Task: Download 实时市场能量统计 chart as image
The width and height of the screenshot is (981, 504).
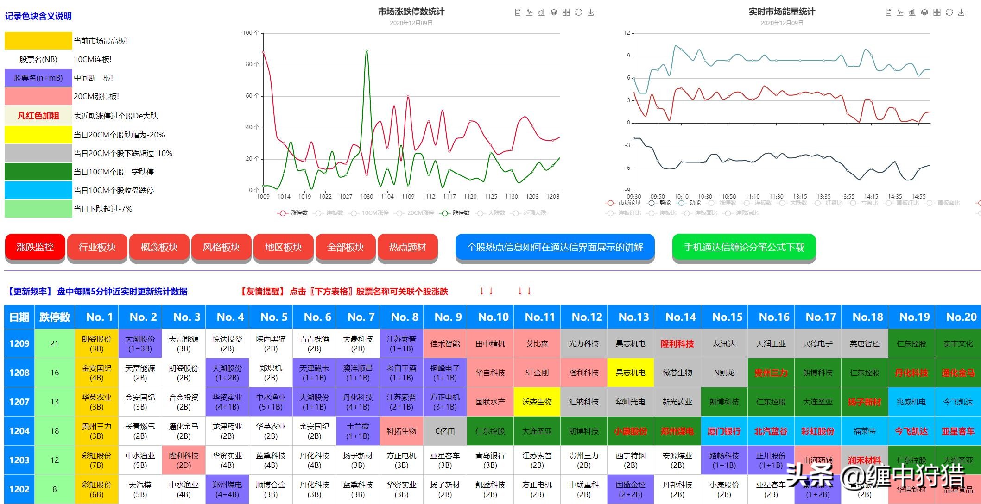Action: click(962, 12)
